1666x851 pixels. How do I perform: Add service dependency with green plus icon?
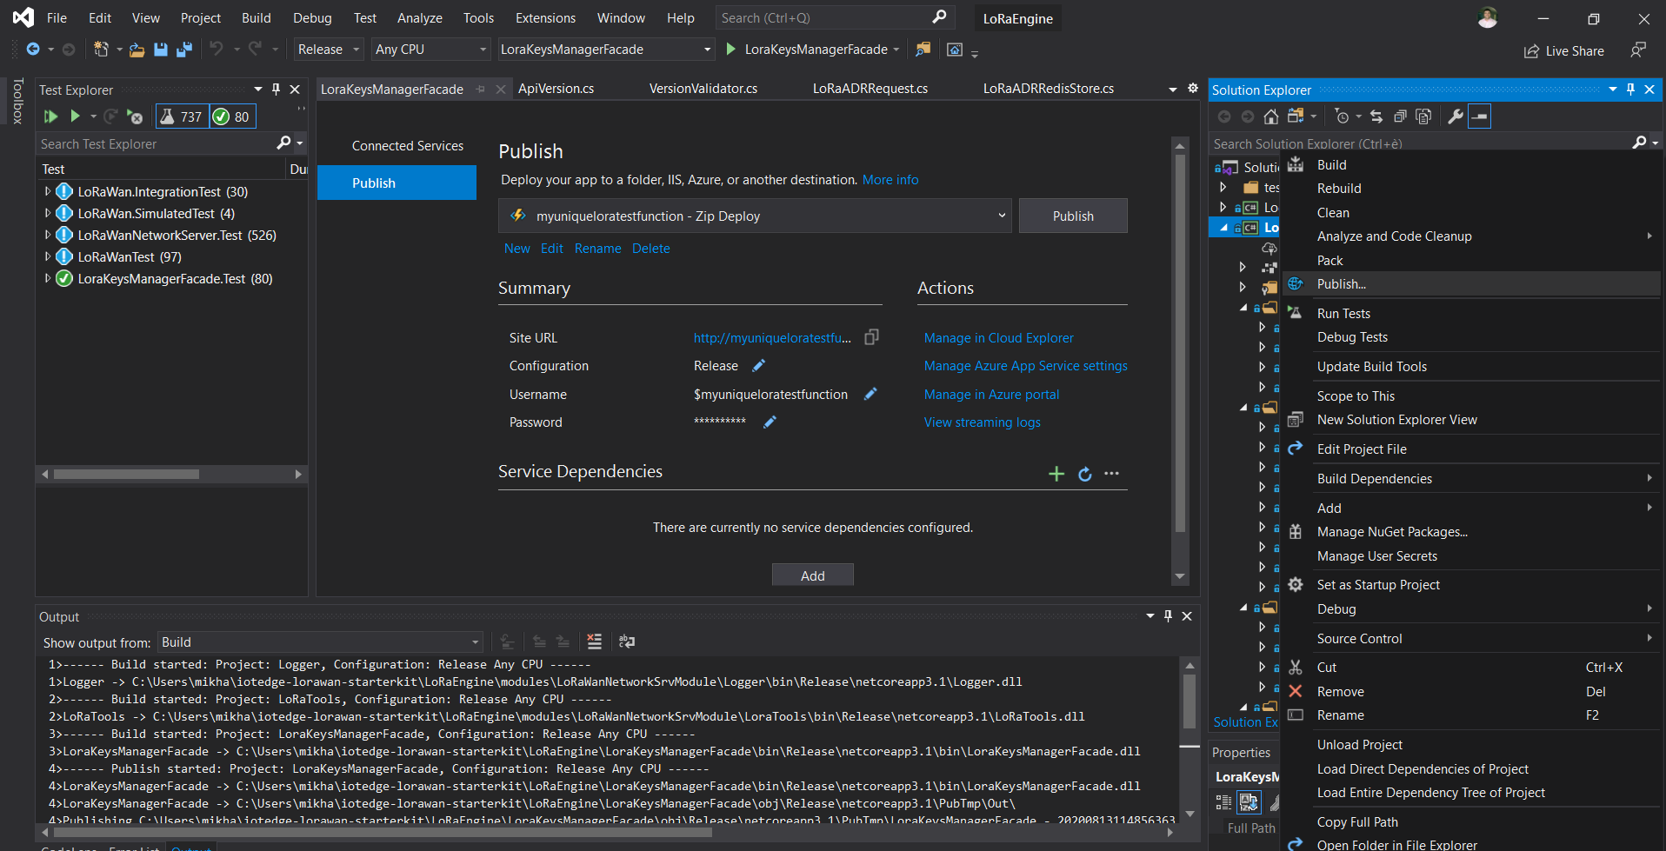[1056, 474]
